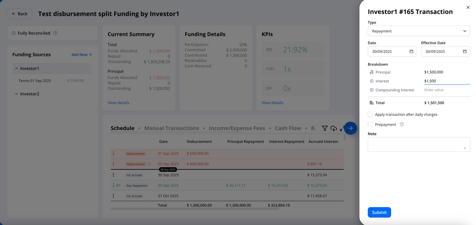Enable Apply transaction after daily charges
The image size is (476, 225).
370,115
